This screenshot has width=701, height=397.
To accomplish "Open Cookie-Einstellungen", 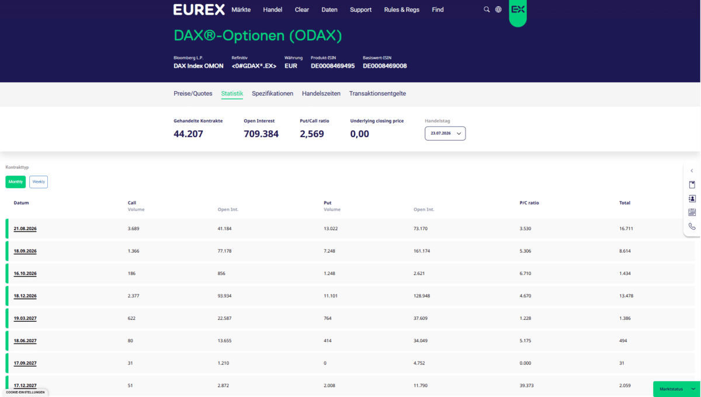I will pos(25,392).
